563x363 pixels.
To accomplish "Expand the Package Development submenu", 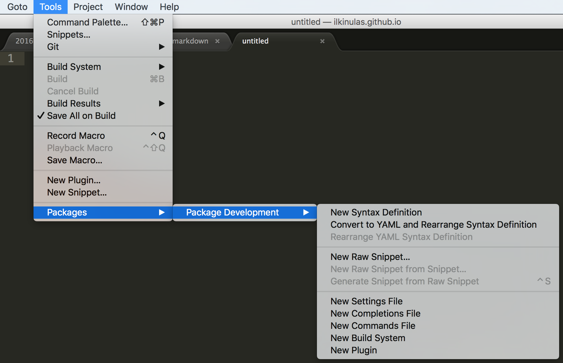I will click(x=245, y=212).
